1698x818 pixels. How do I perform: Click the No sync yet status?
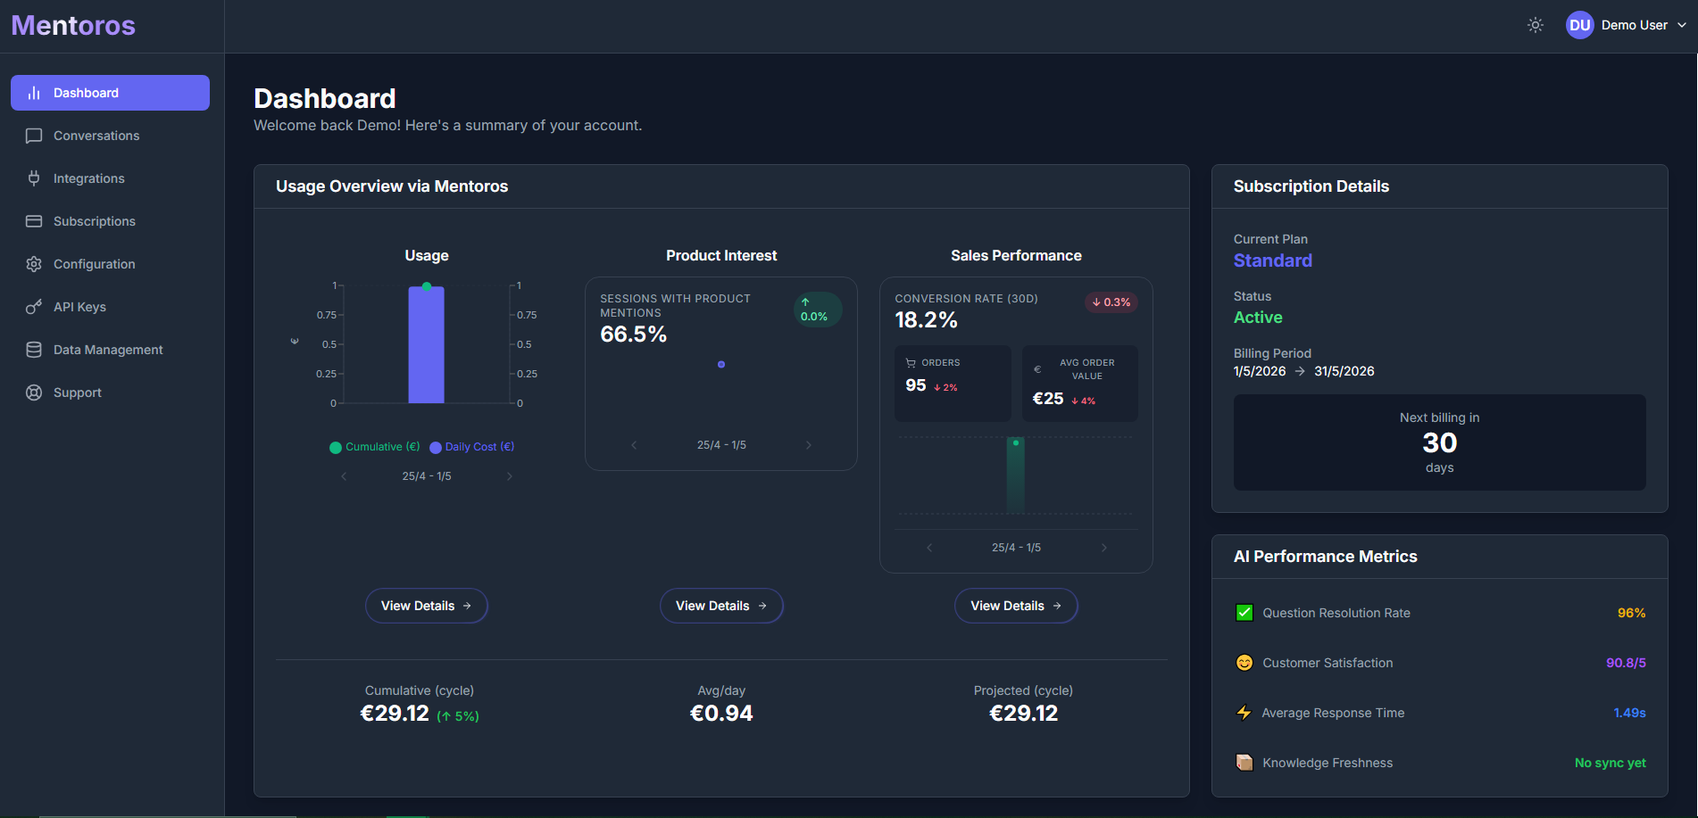coord(1611,763)
